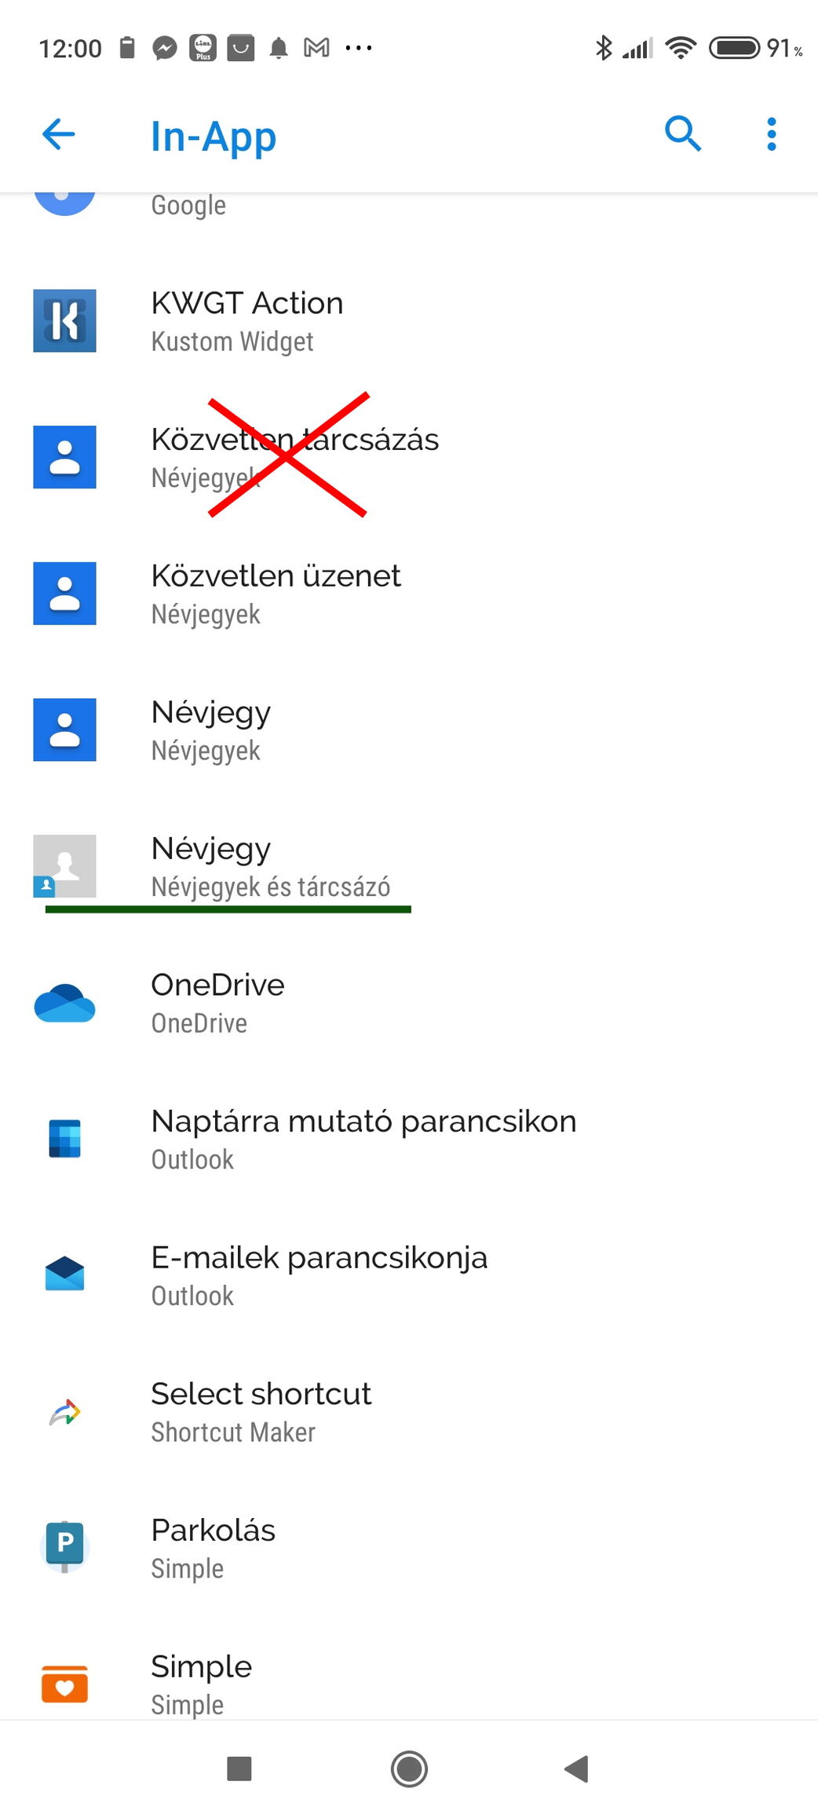Viewport: 818px width, 1818px height.
Task: Select the E-mailek parancsikonja entry
Action: tap(409, 1275)
